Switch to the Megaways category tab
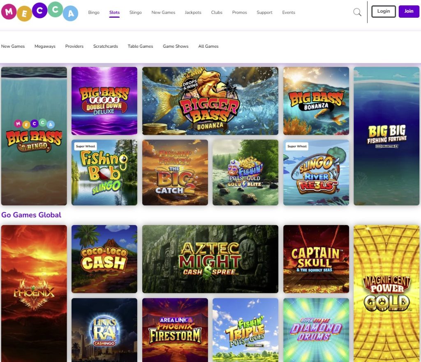Viewport: 421px width, 362px height. (x=45, y=46)
